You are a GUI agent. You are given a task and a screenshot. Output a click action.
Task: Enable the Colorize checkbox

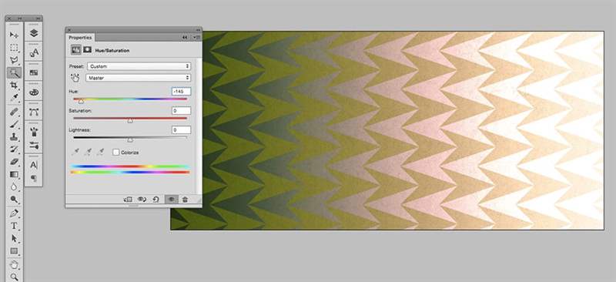point(115,153)
